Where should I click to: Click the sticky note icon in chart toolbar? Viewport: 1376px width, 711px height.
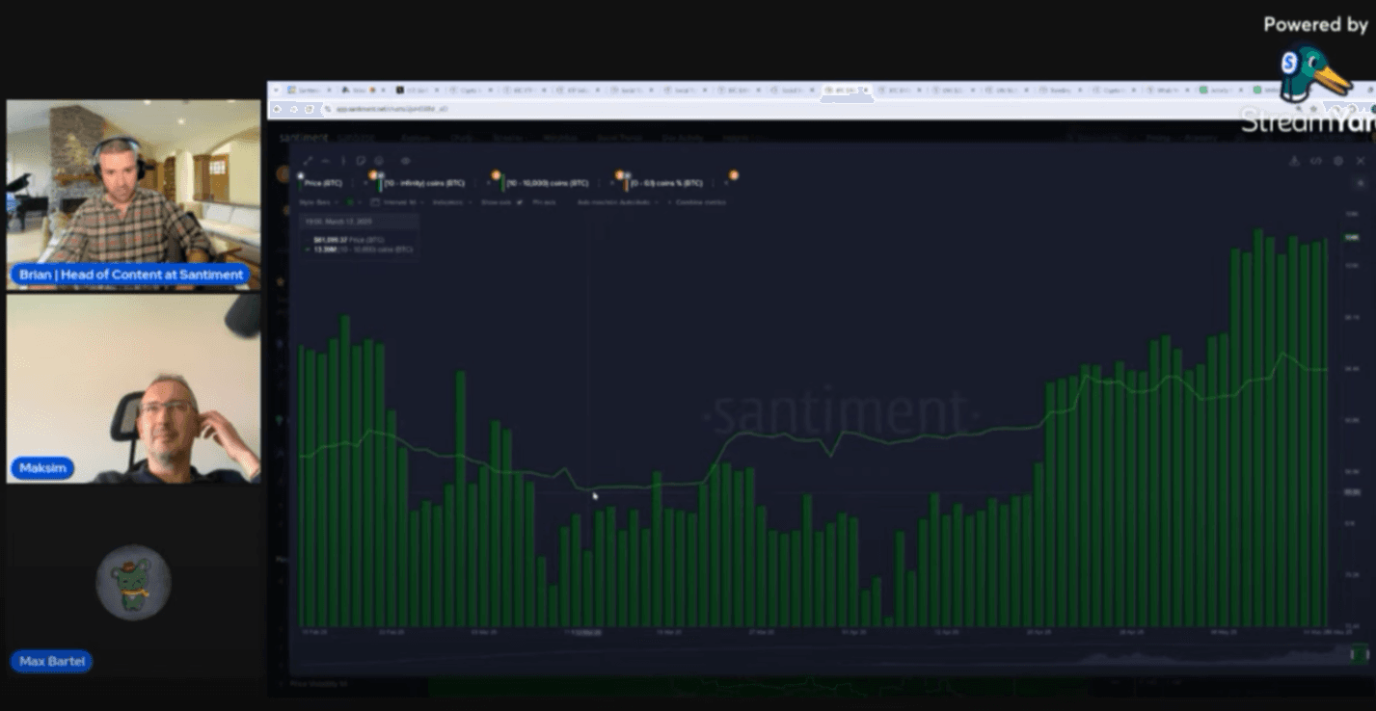pos(360,161)
